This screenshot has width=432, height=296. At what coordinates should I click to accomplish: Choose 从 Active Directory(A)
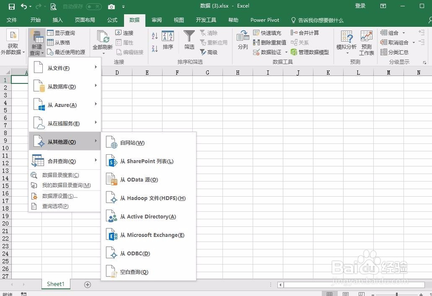149,216
